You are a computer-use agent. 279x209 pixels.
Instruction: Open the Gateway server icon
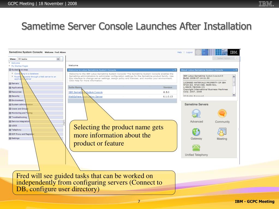196,132
